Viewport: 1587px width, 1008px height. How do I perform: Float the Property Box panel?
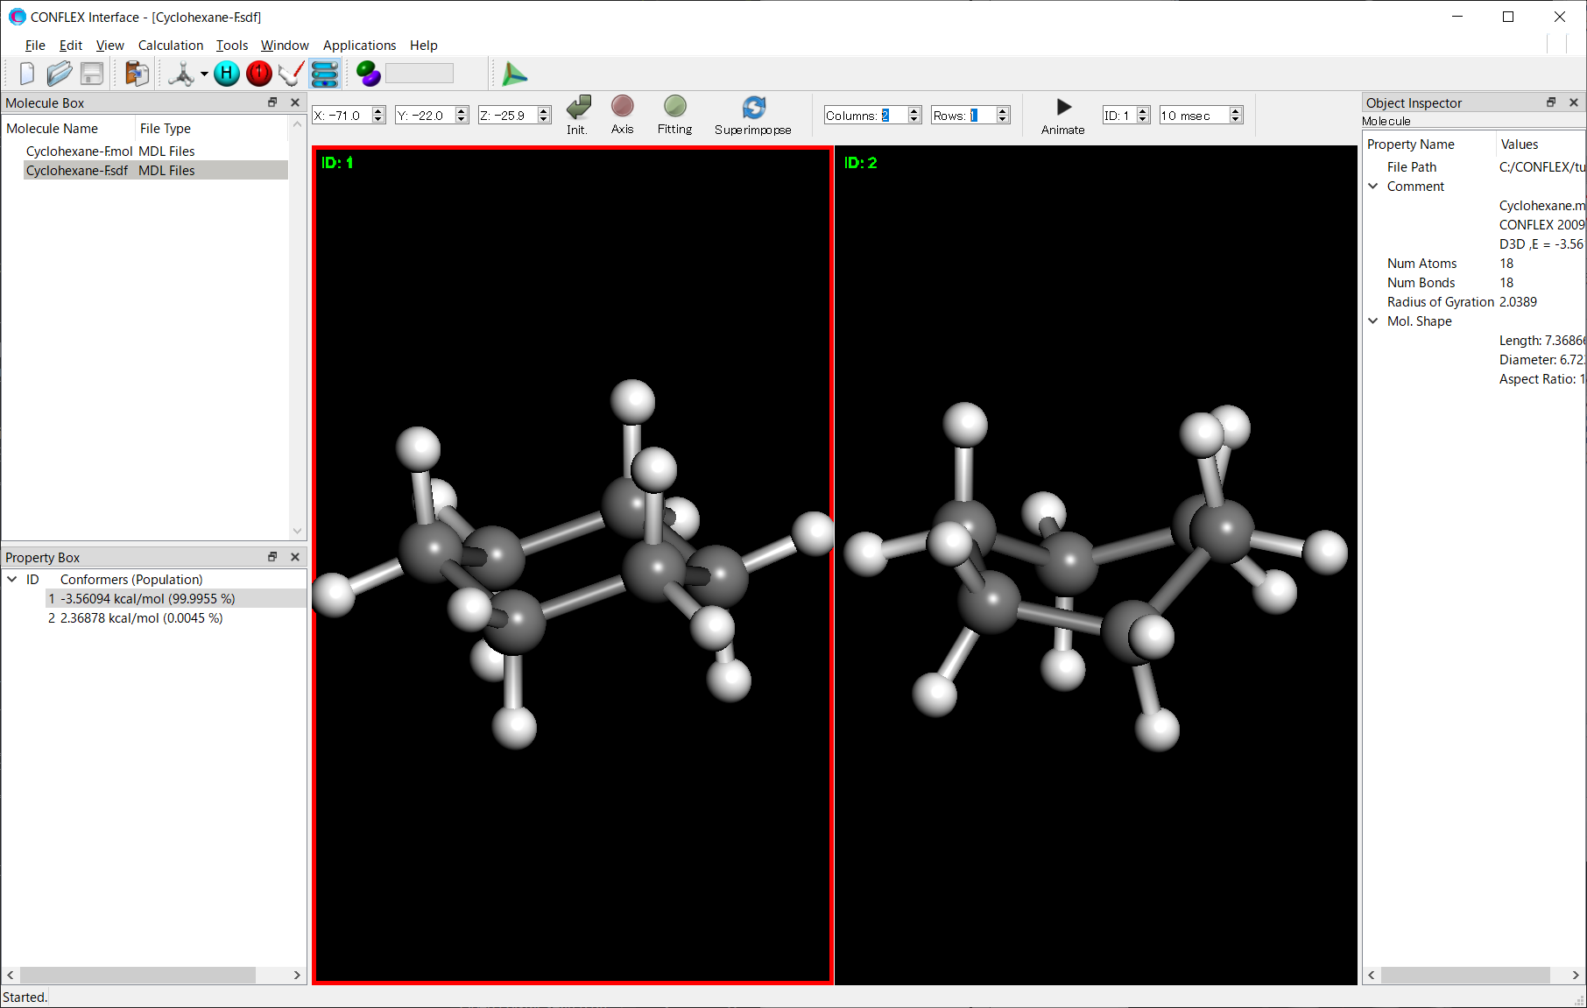pyautogui.click(x=272, y=557)
